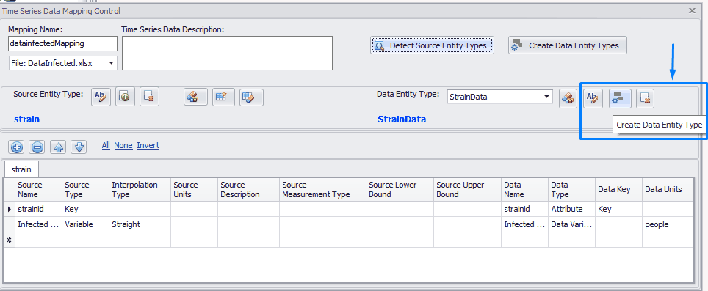Image resolution: width=708 pixels, height=291 pixels.
Task: Click the Infected... cell under Source Name
Action: pos(38,224)
